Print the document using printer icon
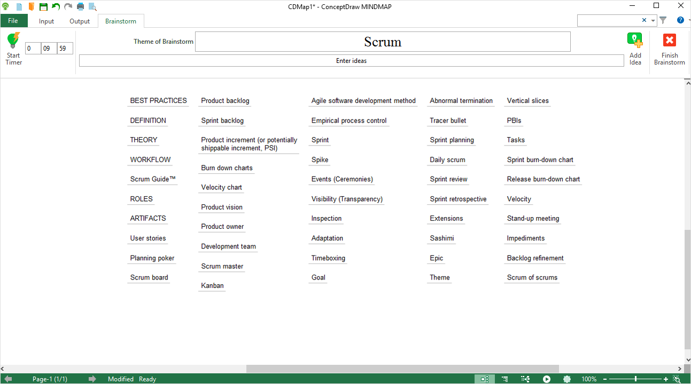 pos(81,6)
